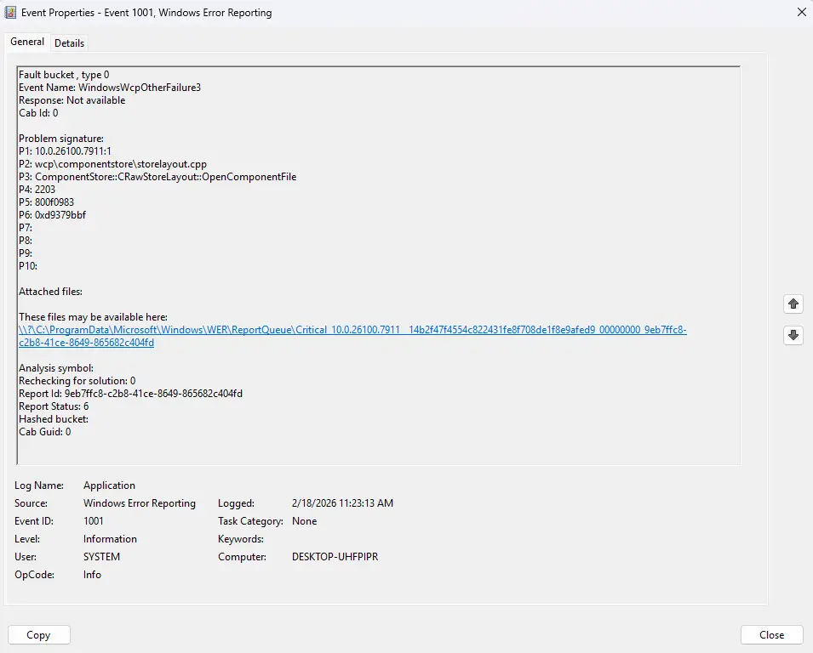Click the down arrow for the next event
813x653 pixels.
[x=793, y=335]
